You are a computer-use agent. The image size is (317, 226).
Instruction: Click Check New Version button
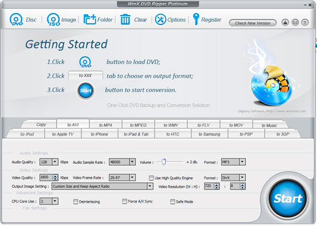coord(252,23)
